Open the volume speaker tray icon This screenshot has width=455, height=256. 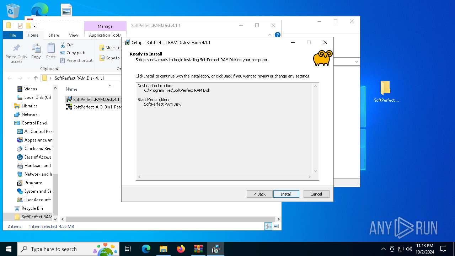[x=409, y=249]
